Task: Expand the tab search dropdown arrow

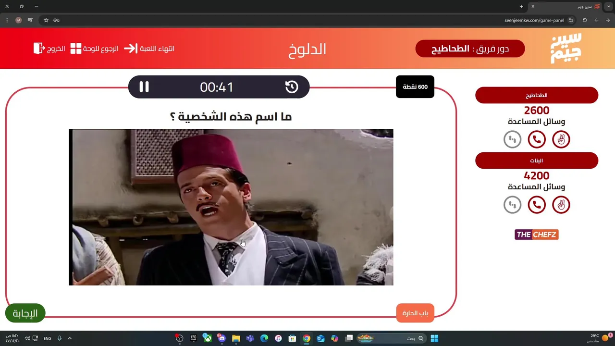Action: tap(609, 6)
